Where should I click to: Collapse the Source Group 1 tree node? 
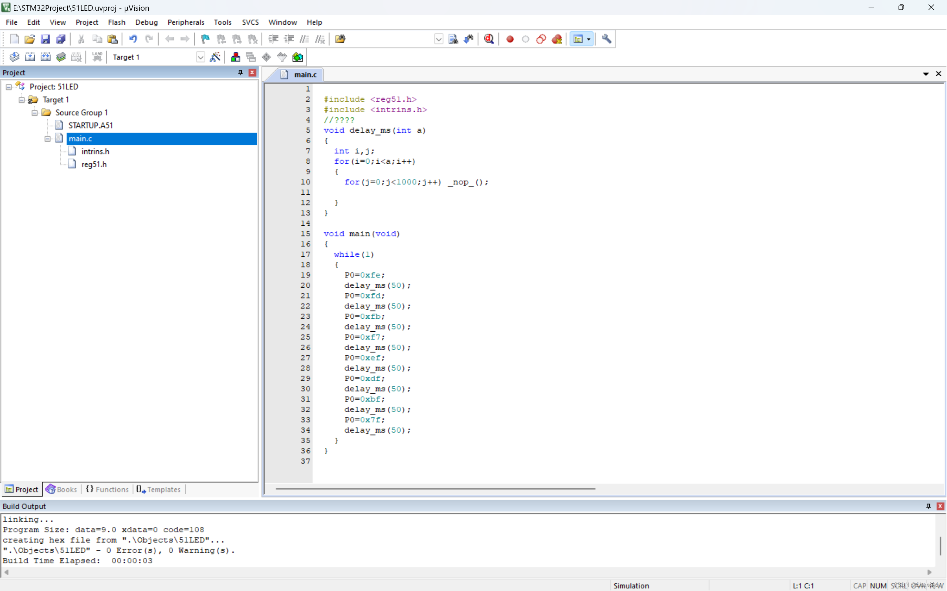[x=34, y=113]
